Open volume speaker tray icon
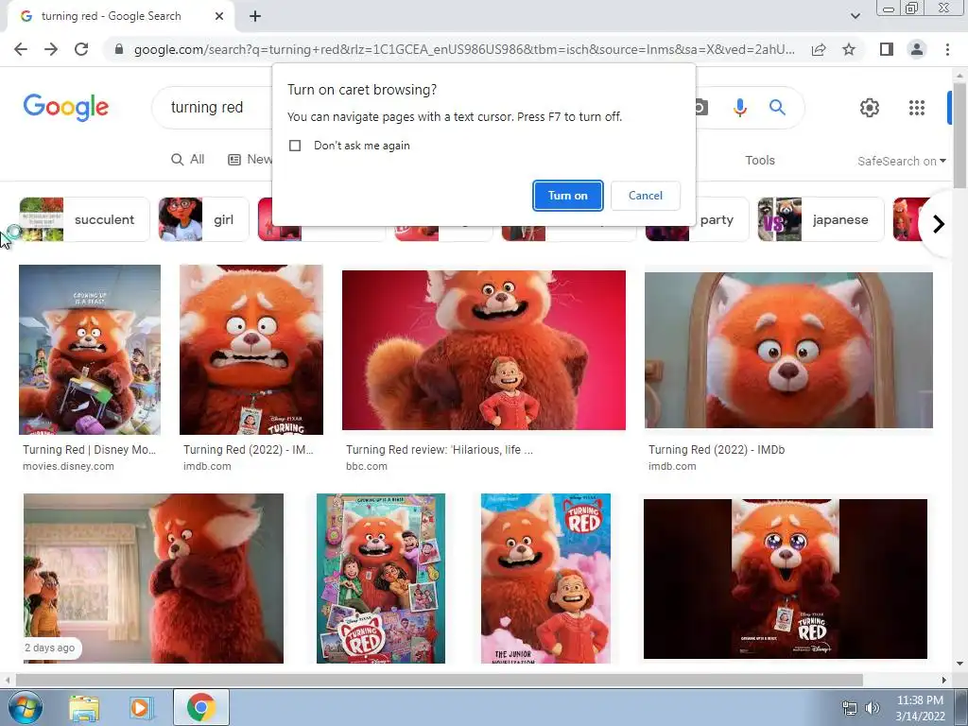Image resolution: width=968 pixels, height=726 pixels. point(873,709)
